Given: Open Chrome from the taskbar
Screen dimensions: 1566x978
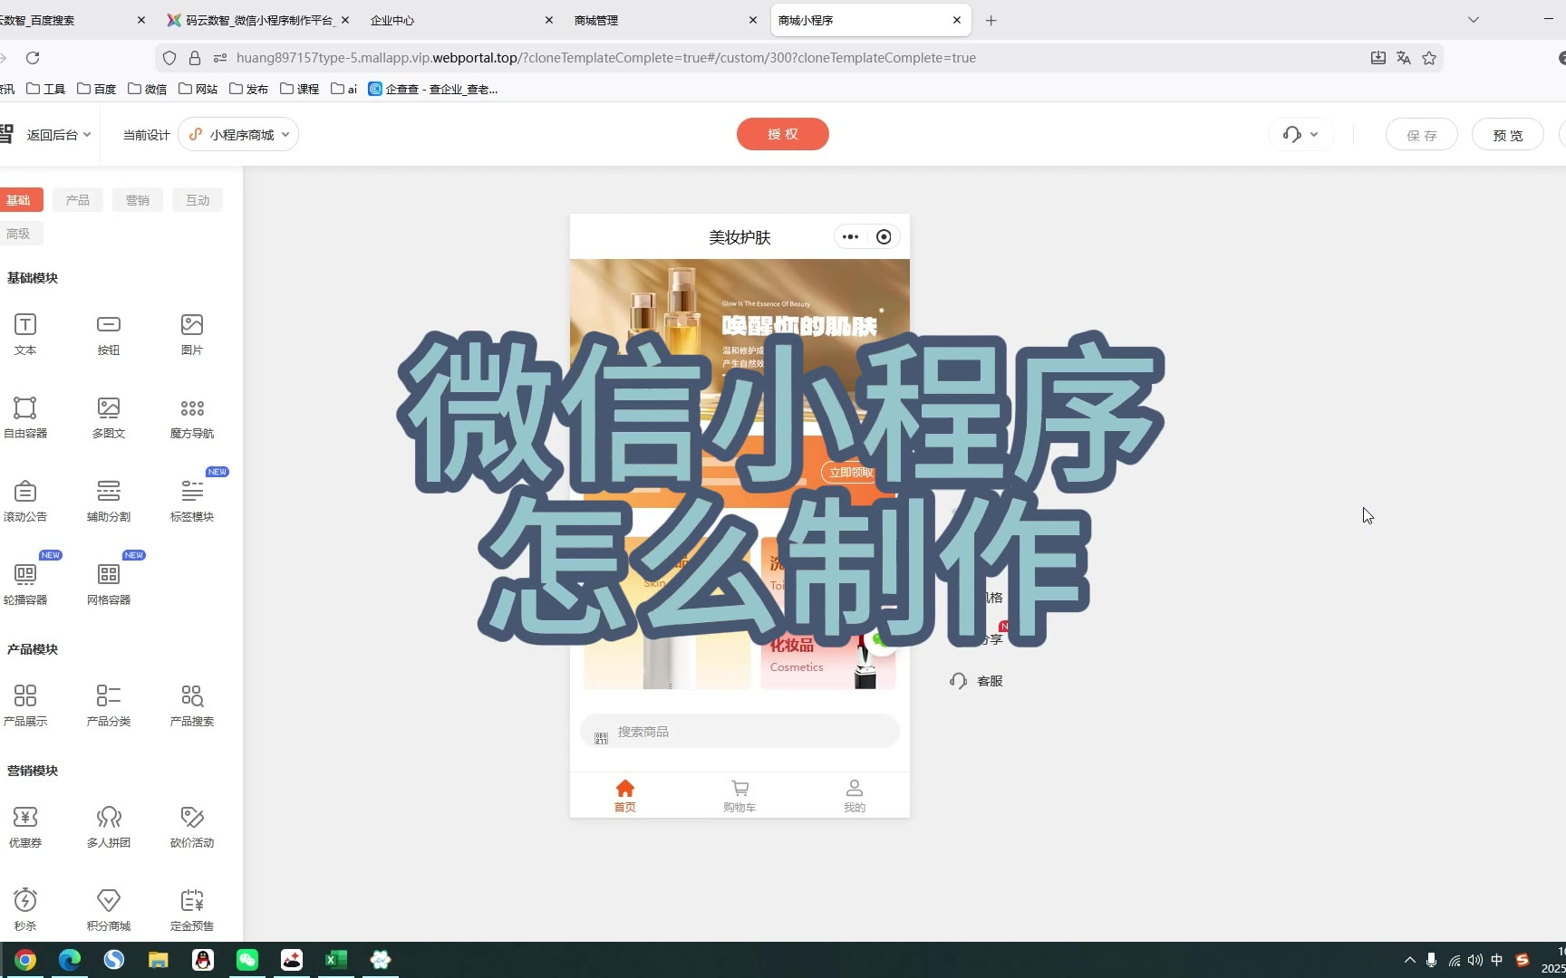Looking at the screenshot, I should [25, 960].
